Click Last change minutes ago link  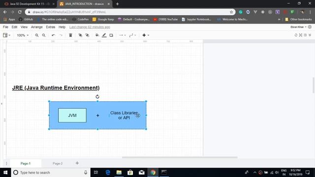coord(90,27)
